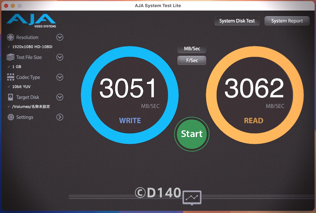The height and width of the screenshot is (213, 316).
Task: Expand Settings with the right arrow
Action: tap(60, 117)
